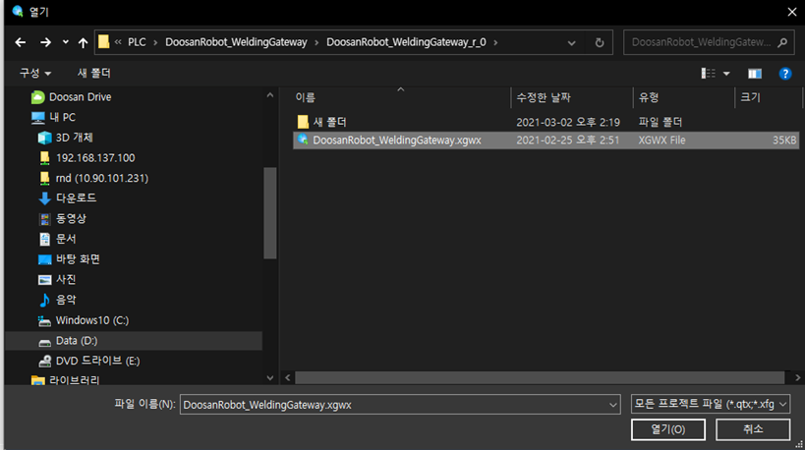Refresh the current folder view
The image size is (805, 450).
coord(600,43)
